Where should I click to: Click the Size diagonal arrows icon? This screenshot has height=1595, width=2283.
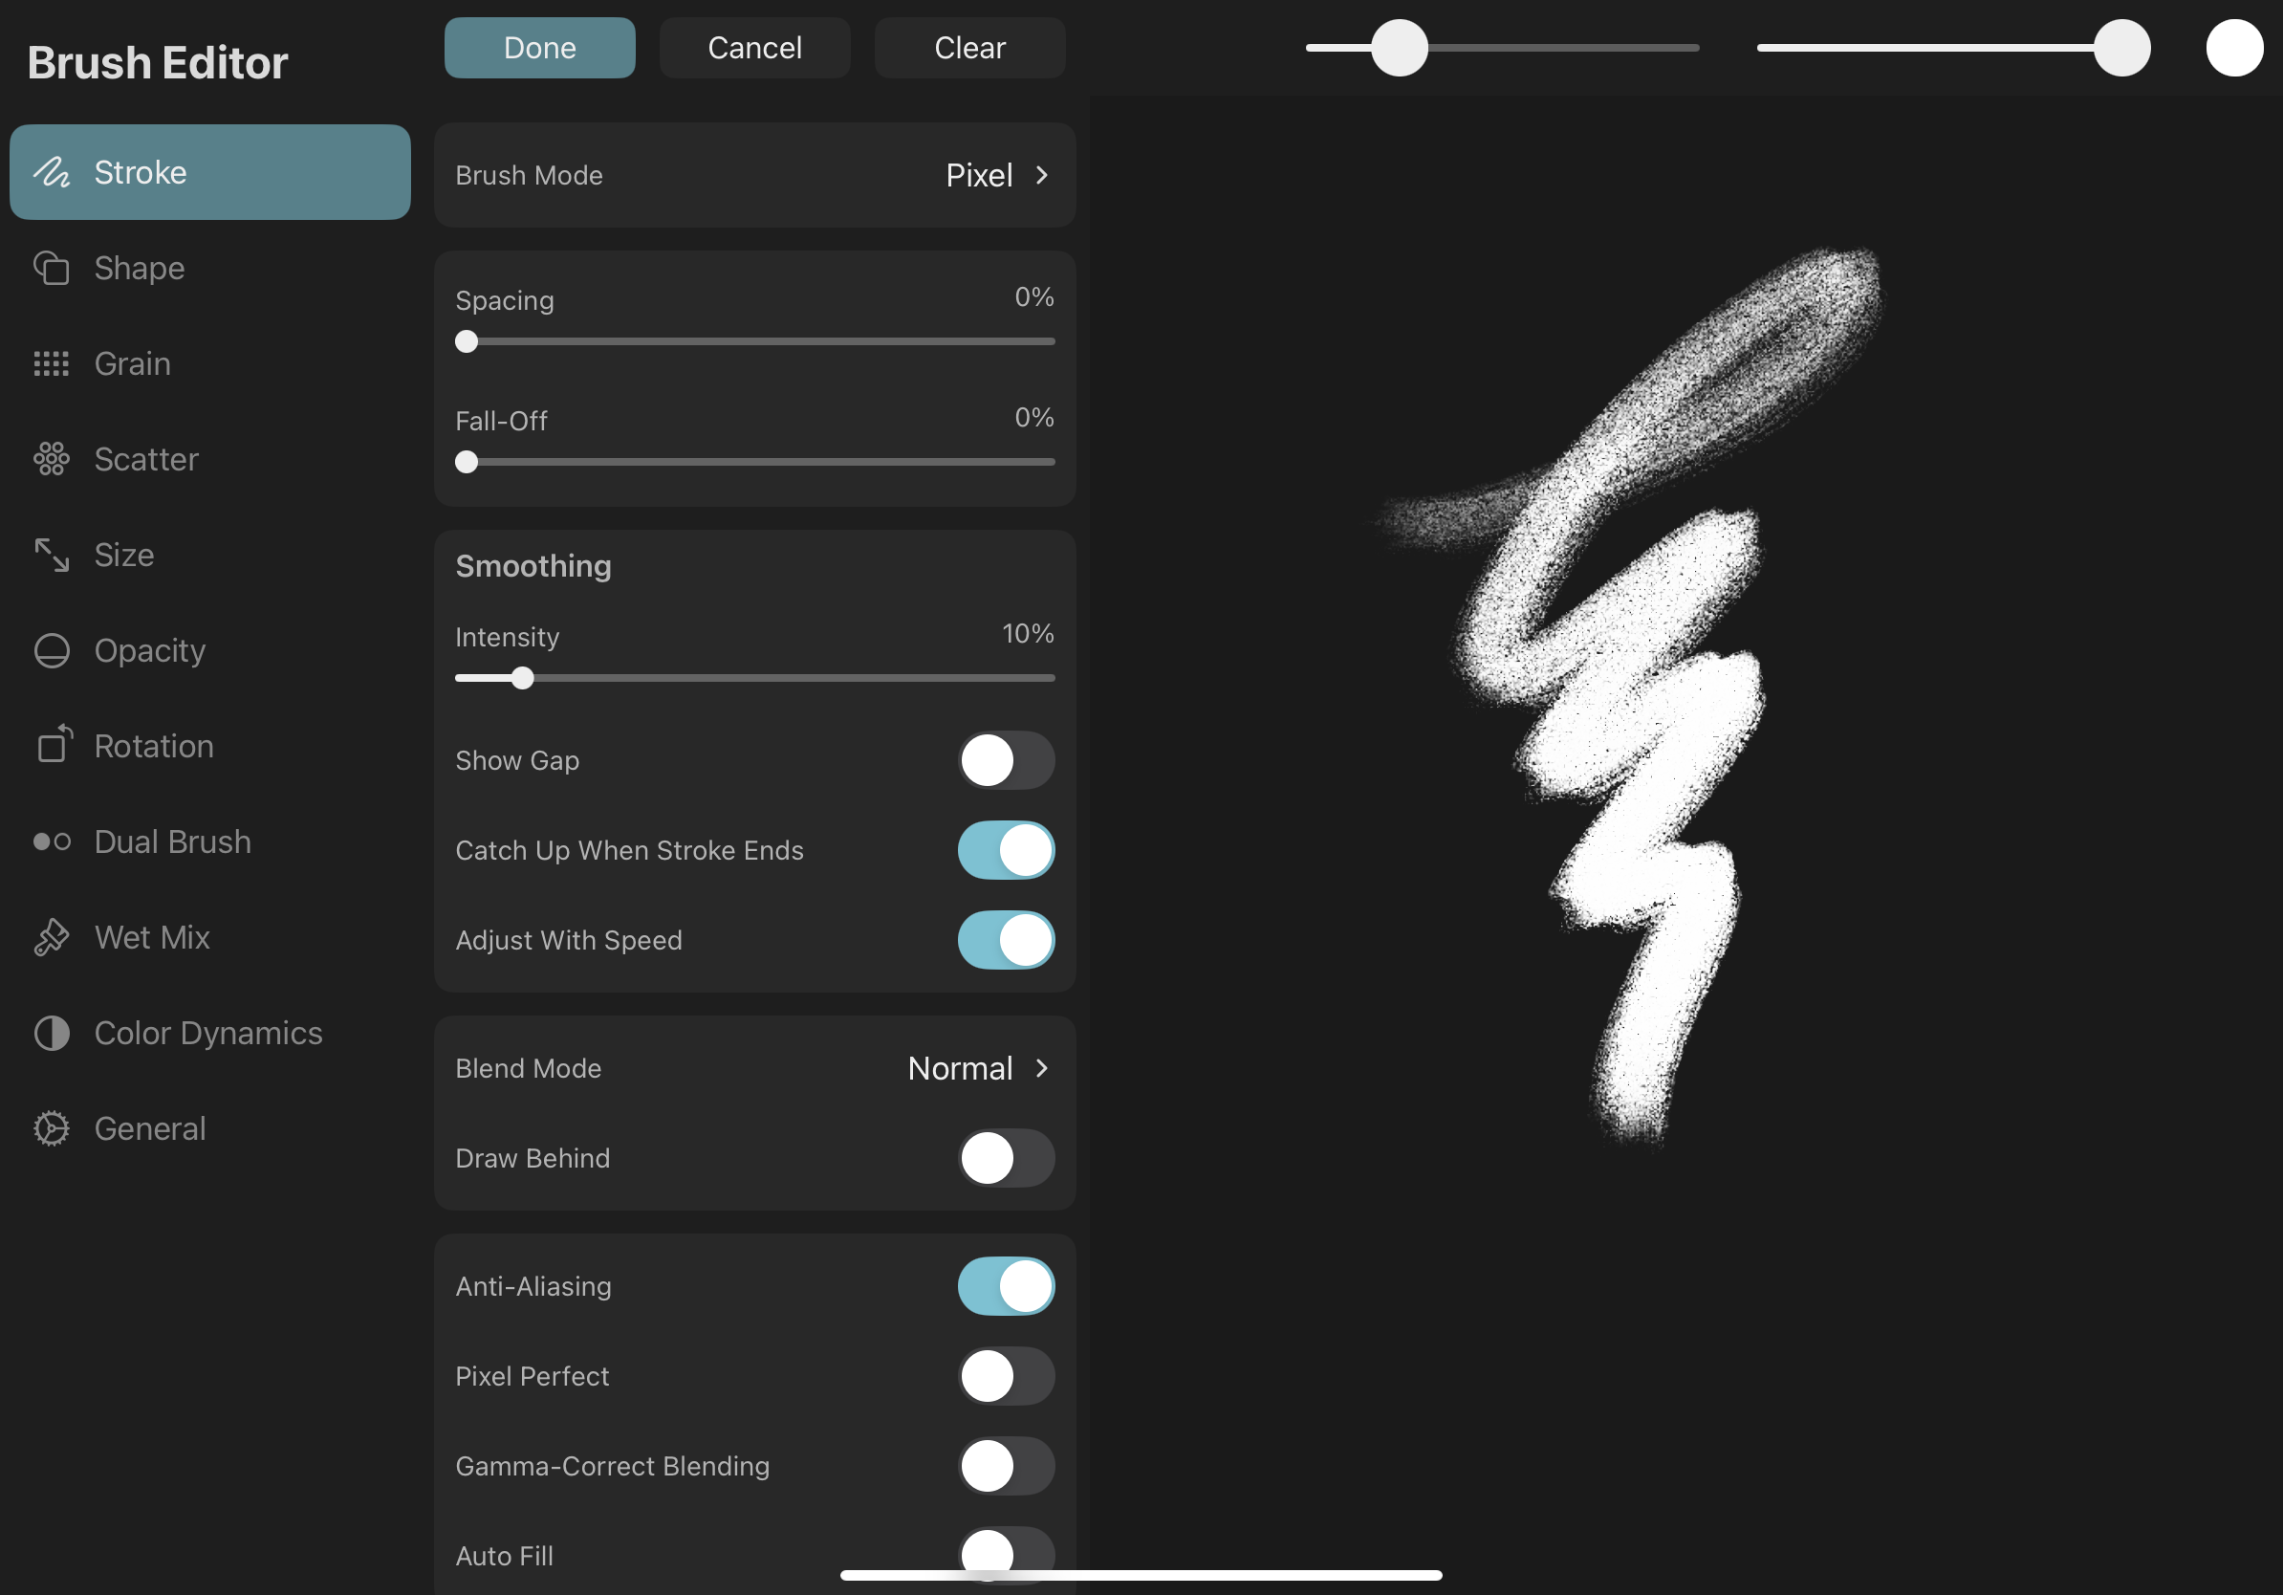pyautogui.click(x=52, y=555)
